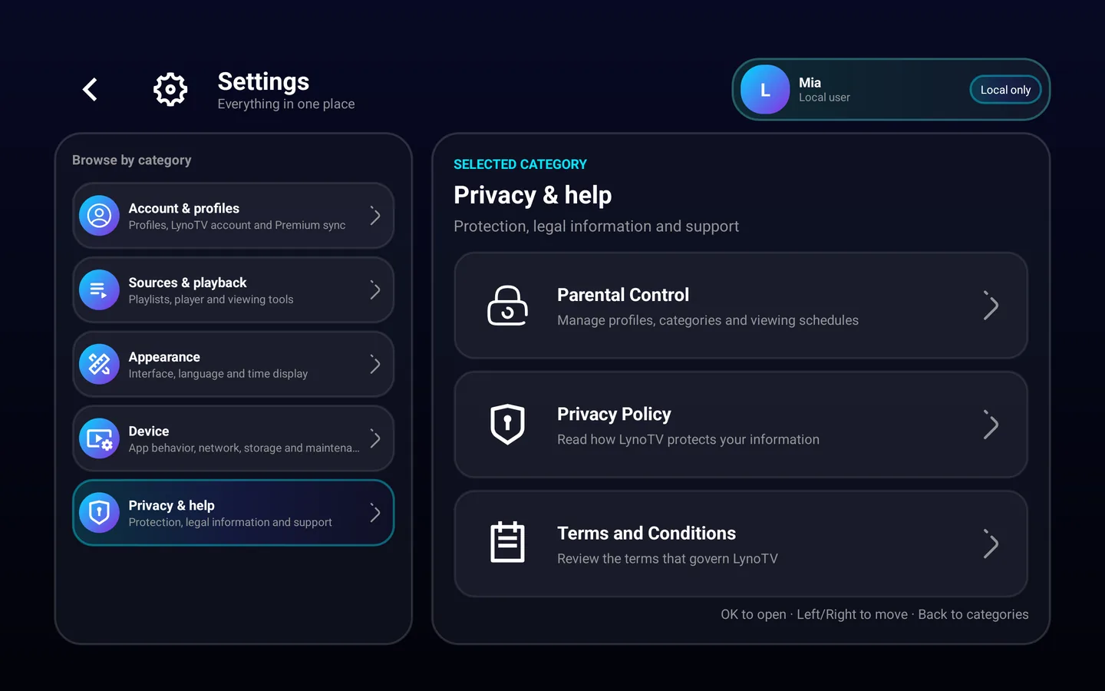The image size is (1105, 691).
Task: Open Privacy Policy via its chevron
Action: (991, 425)
